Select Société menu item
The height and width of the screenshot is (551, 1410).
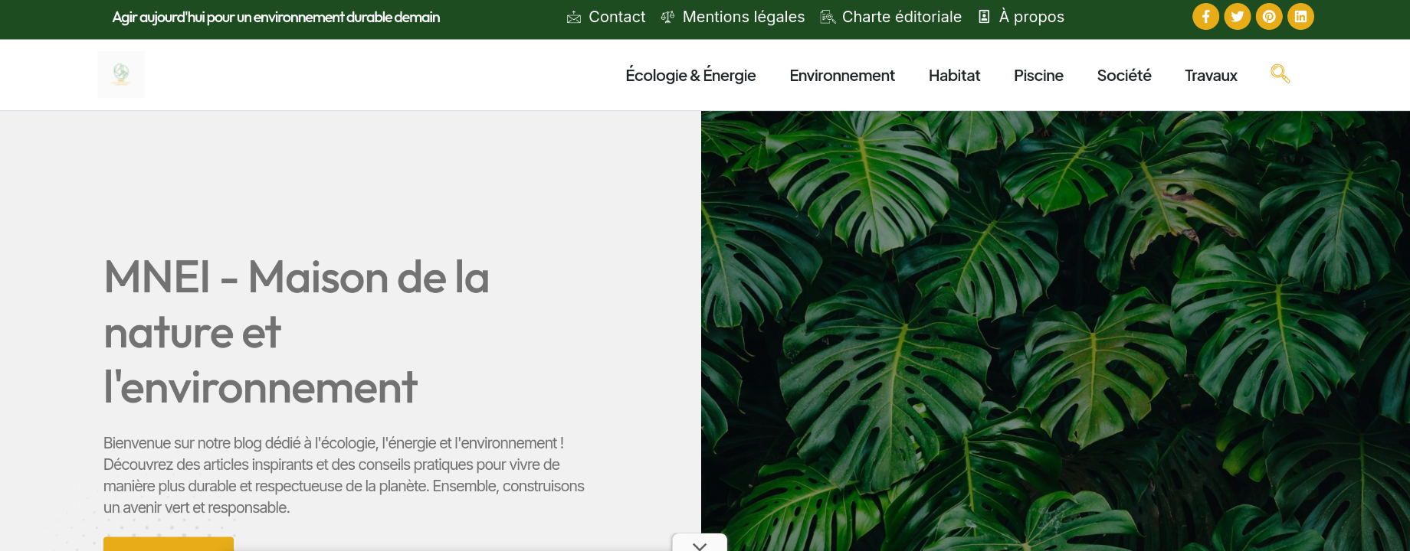click(1124, 75)
